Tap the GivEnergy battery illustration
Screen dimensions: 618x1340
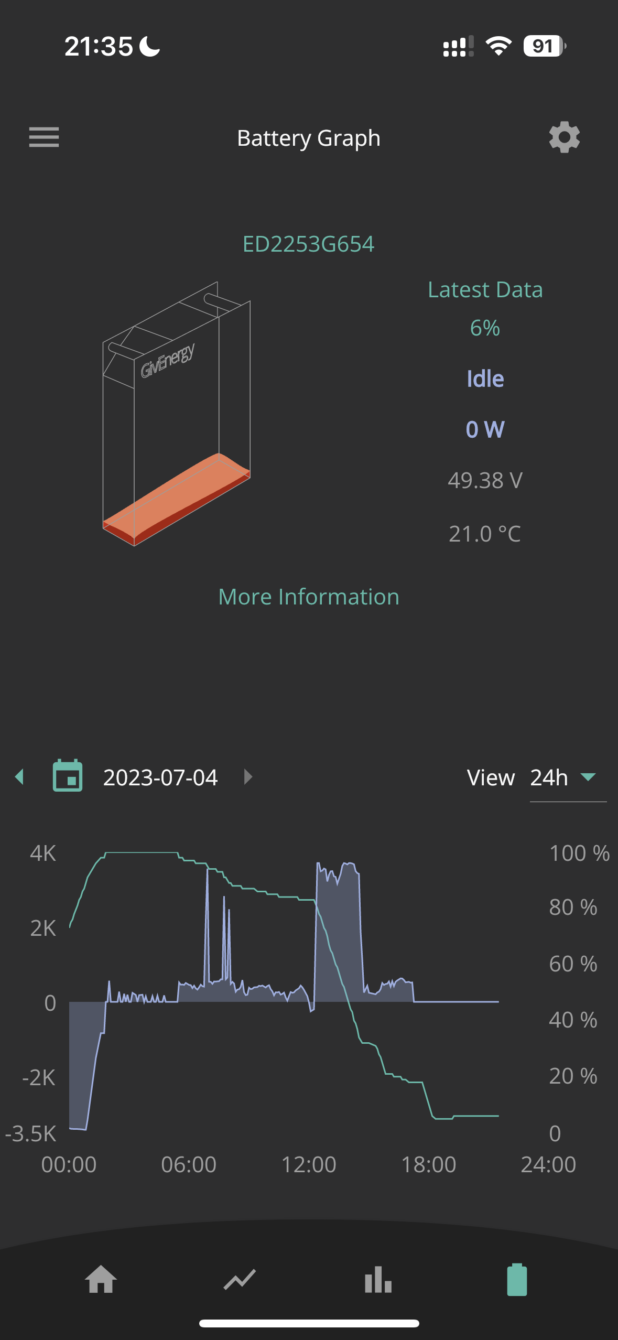[x=176, y=414]
